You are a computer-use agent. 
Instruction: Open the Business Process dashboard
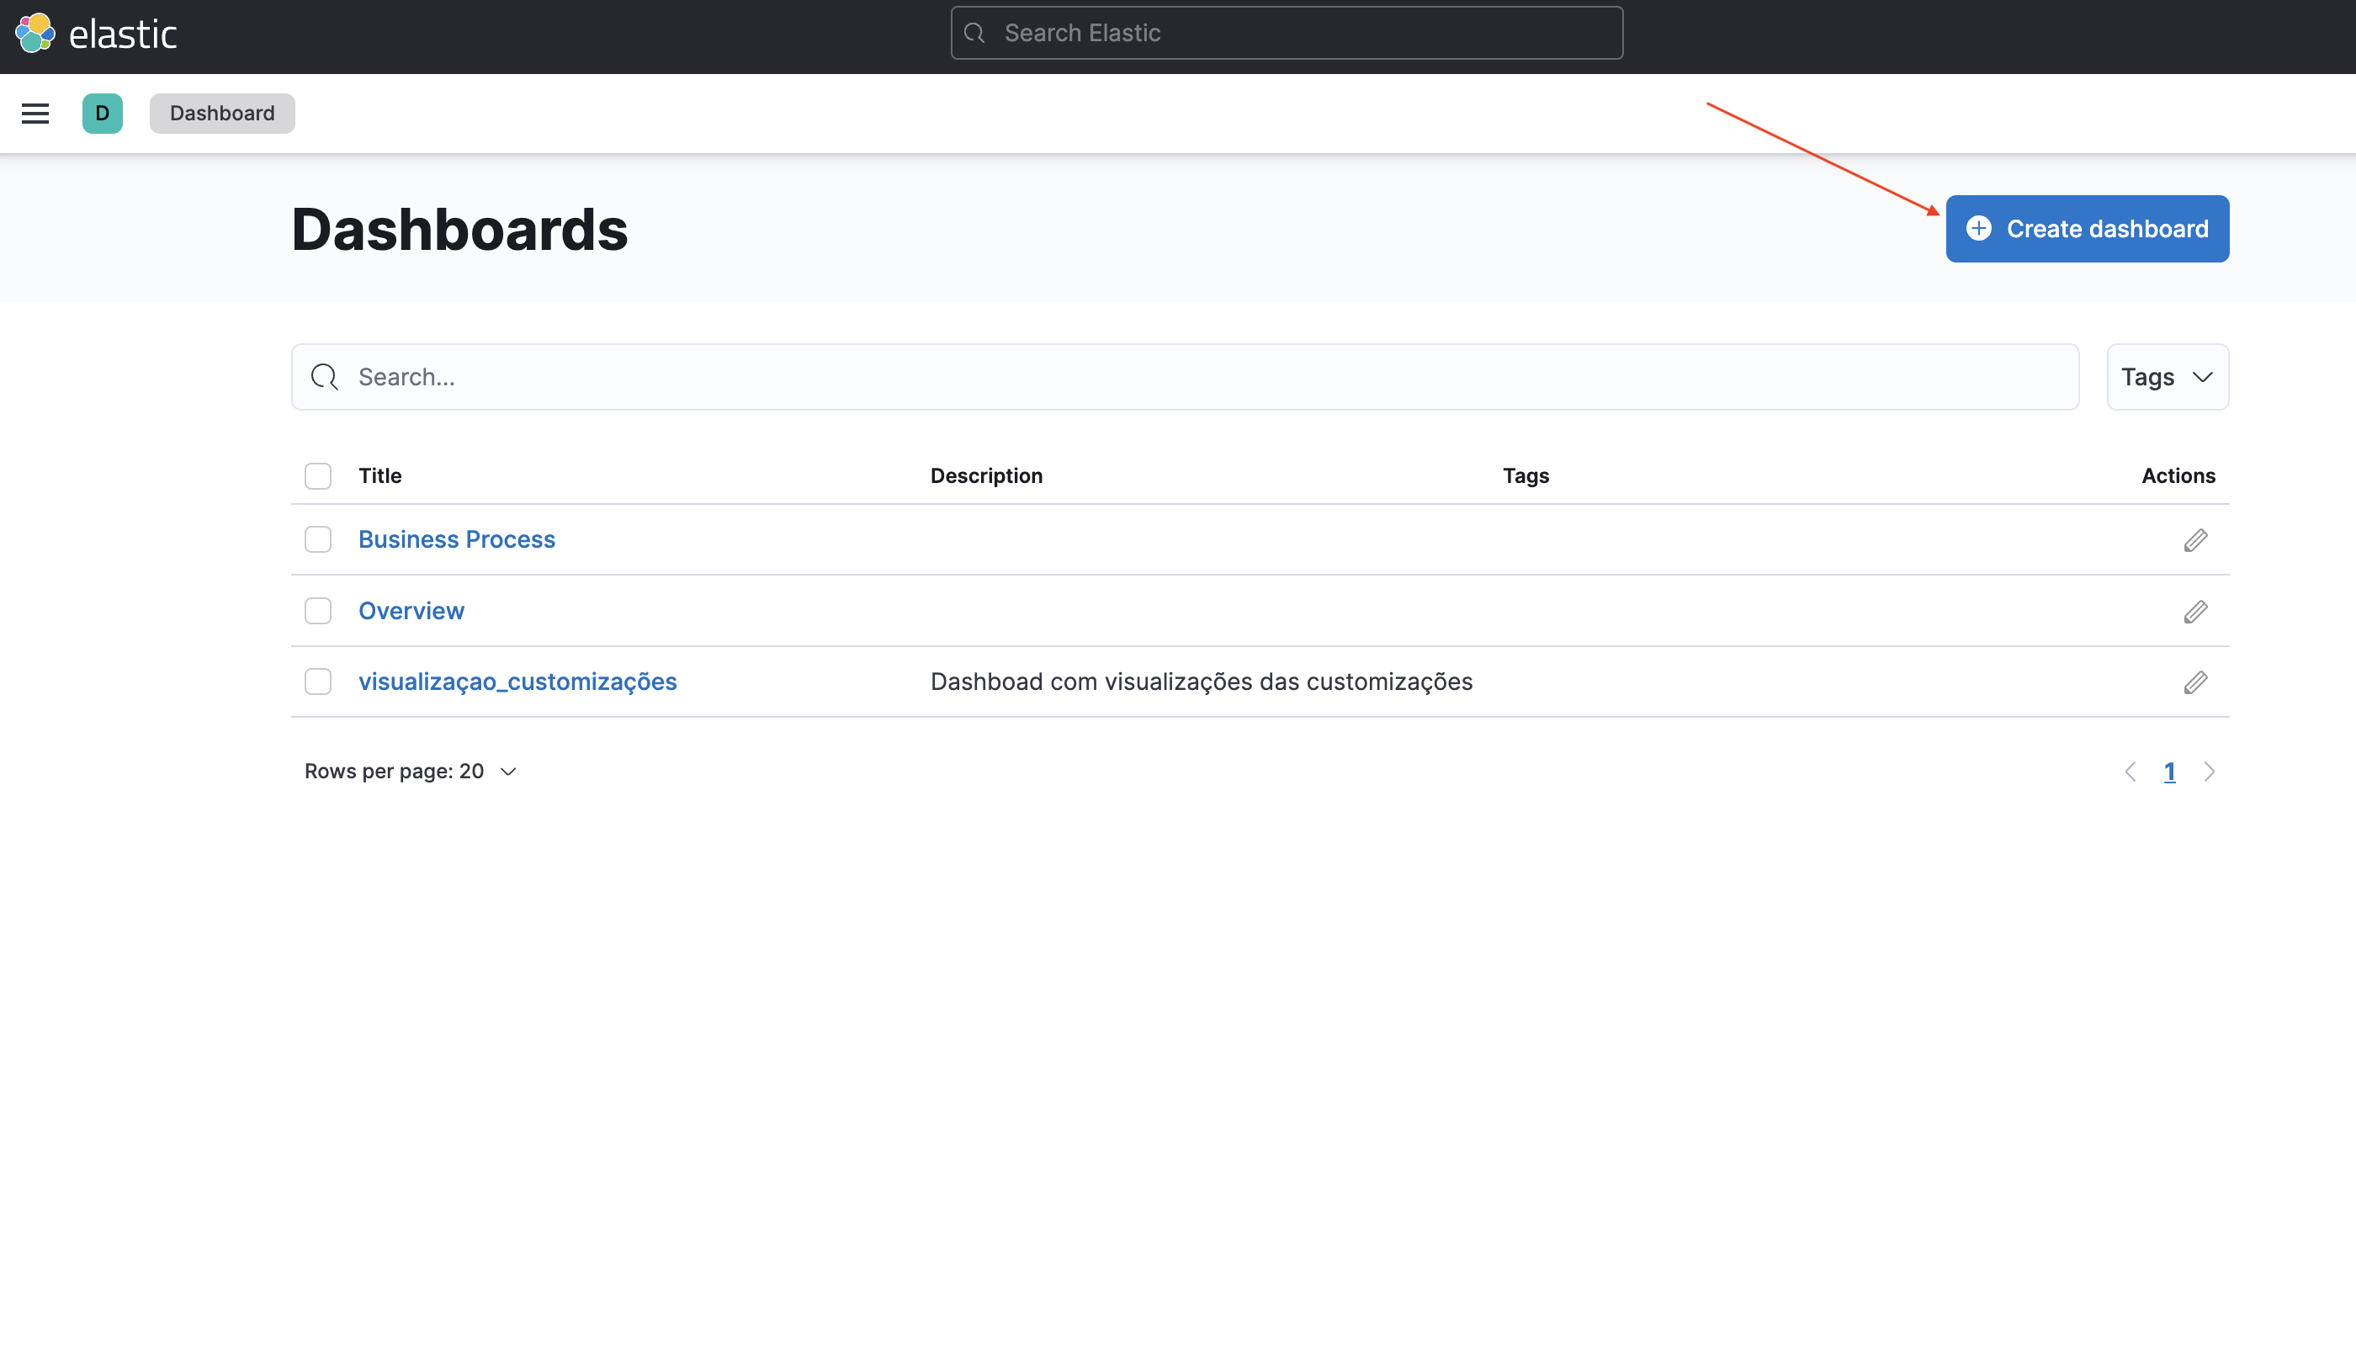click(457, 539)
